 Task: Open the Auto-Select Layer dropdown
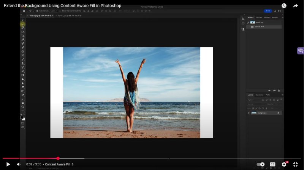54,11
